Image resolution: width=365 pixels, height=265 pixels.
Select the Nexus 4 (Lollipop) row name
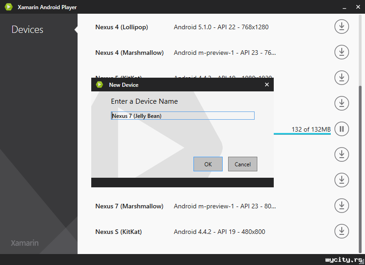[121, 27]
